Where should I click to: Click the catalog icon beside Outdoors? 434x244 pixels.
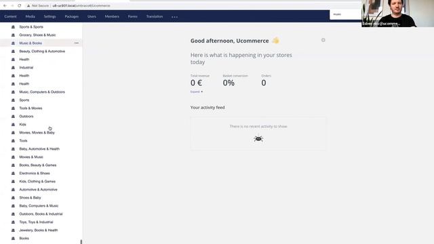(13, 116)
